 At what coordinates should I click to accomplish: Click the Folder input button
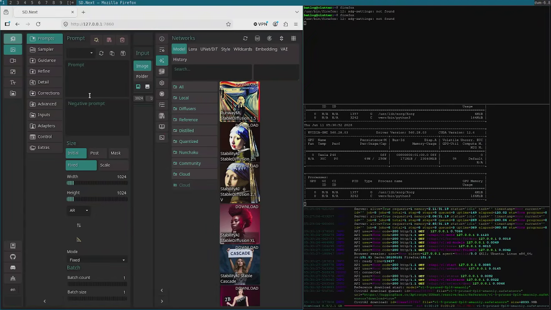pos(142,76)
